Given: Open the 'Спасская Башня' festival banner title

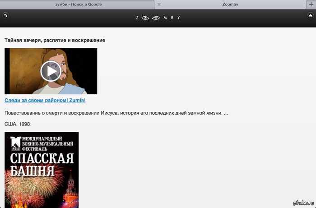Looking at the screenshot, I should click(42, 164).
